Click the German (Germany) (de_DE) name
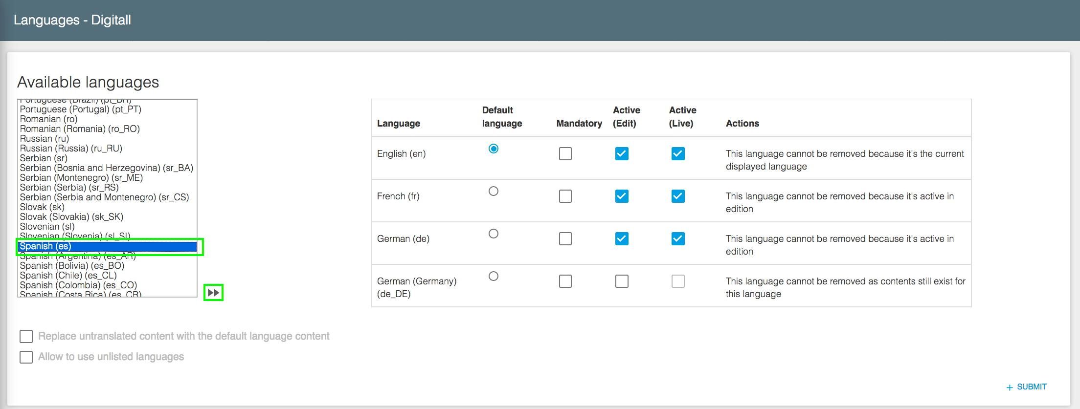Viewport: 1080px width, 409px height. pos(417,287)
